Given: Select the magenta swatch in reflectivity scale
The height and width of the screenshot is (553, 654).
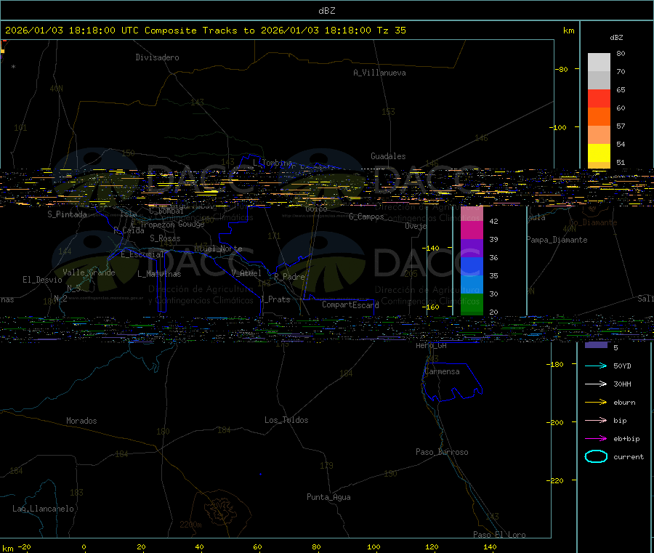Looking at the screenshot, I should click(472, 230).
